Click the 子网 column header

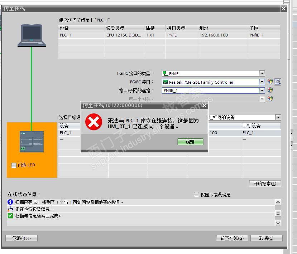264,28
